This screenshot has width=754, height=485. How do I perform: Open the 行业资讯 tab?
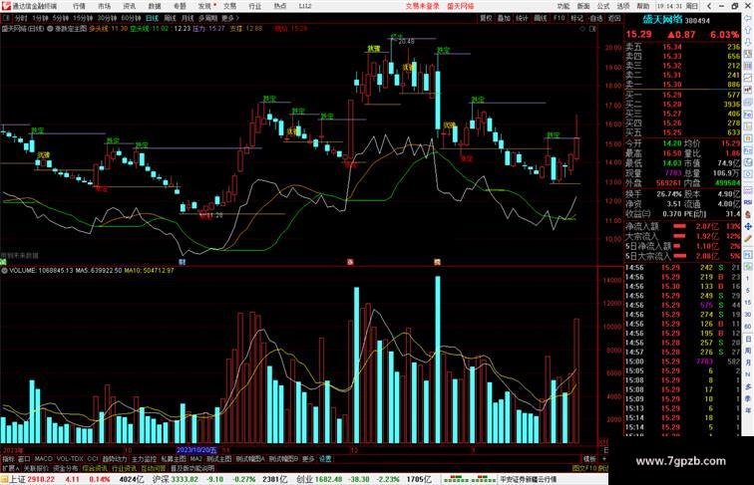124,468
